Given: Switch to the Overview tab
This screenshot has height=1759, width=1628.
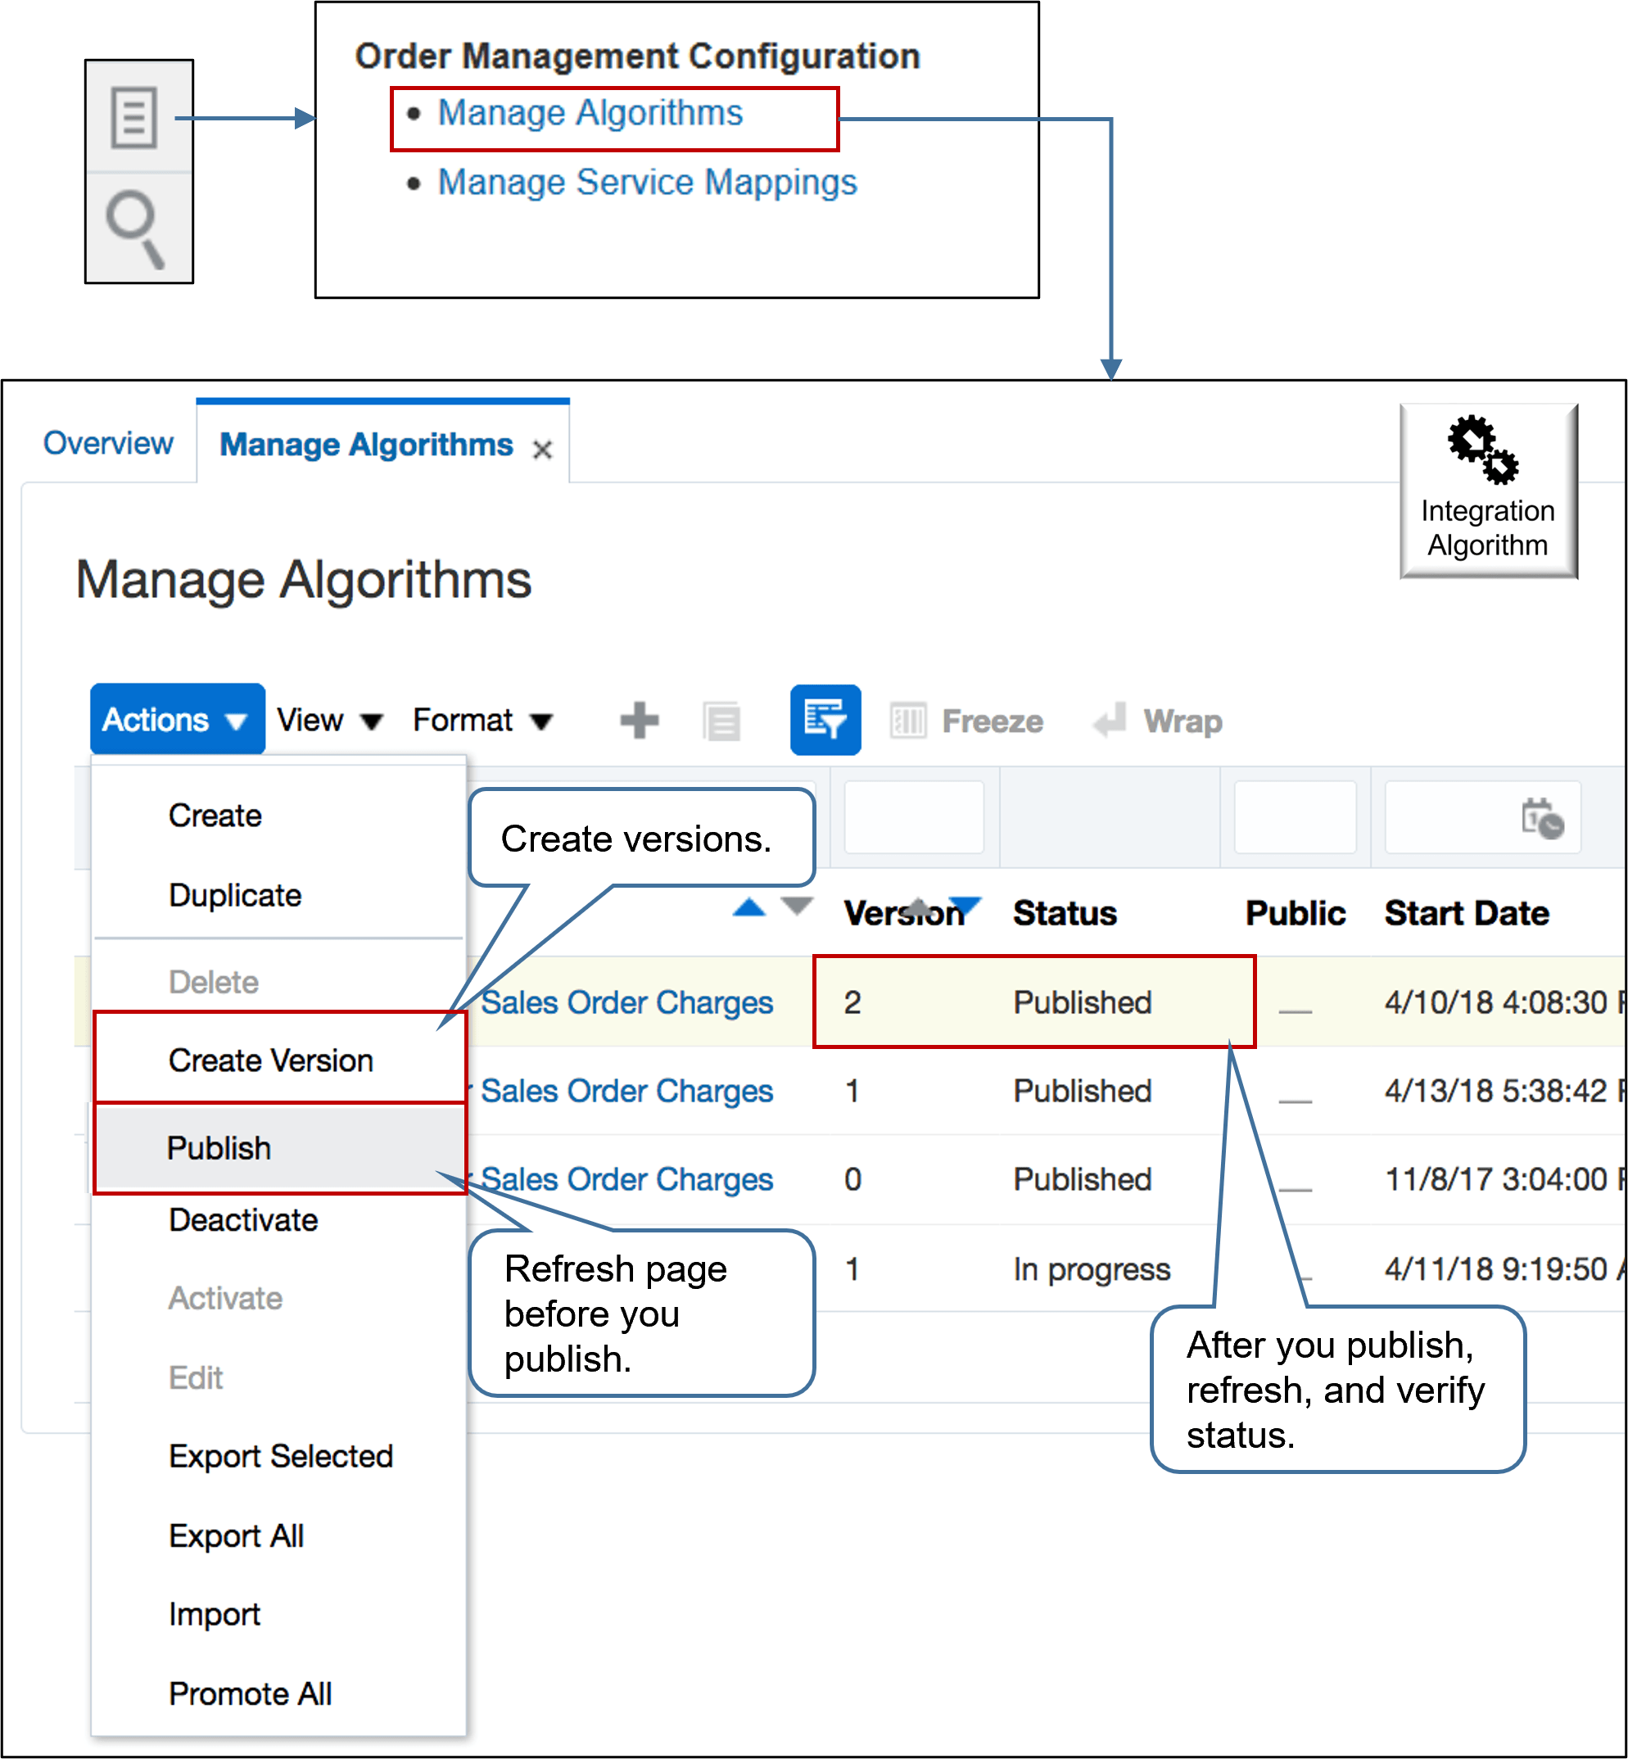Looking at the screenshot, I should pyautogui.click(x=107, y=443).
